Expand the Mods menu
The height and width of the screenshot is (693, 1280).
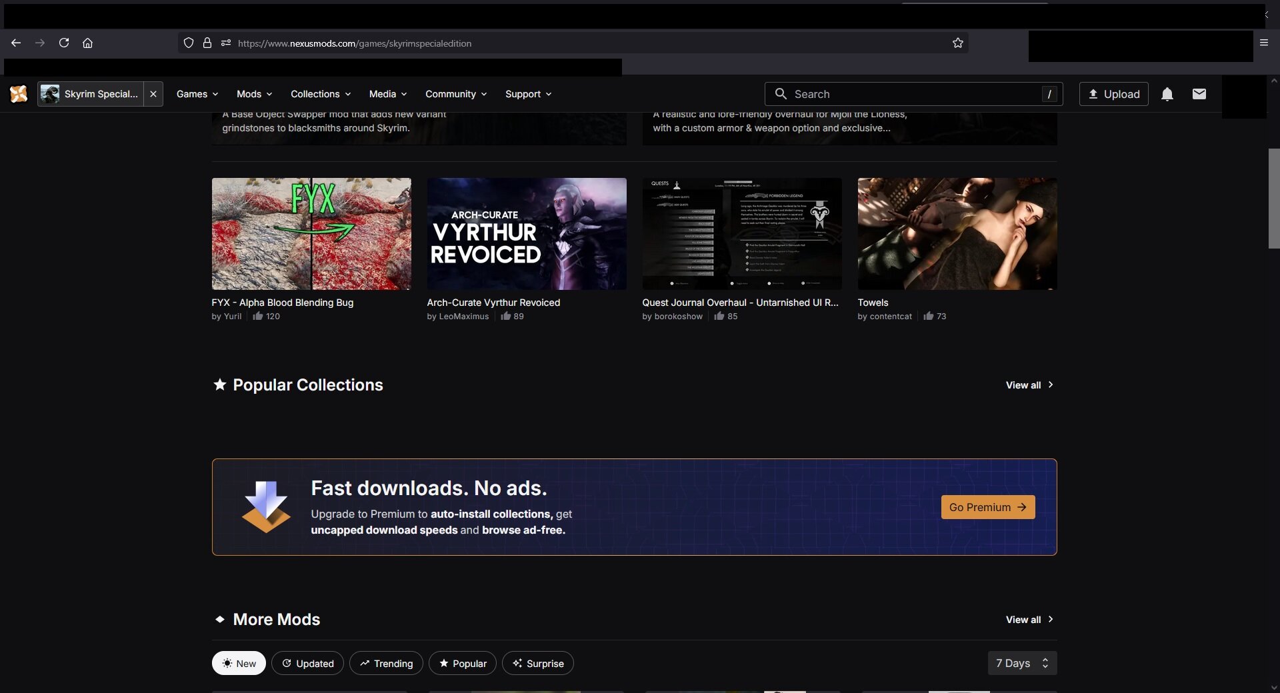tap(255, 94)
